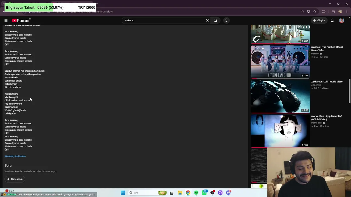Click lyric line 'Hiç özlemiyorum'
Image resolution: width=351 pixels, height=197 pixels.
[x=13, y=104]
